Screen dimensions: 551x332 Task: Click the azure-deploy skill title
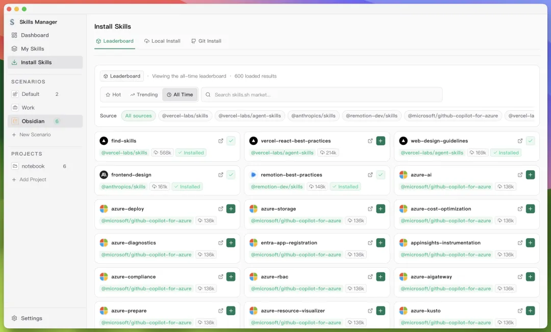(128, 209)
